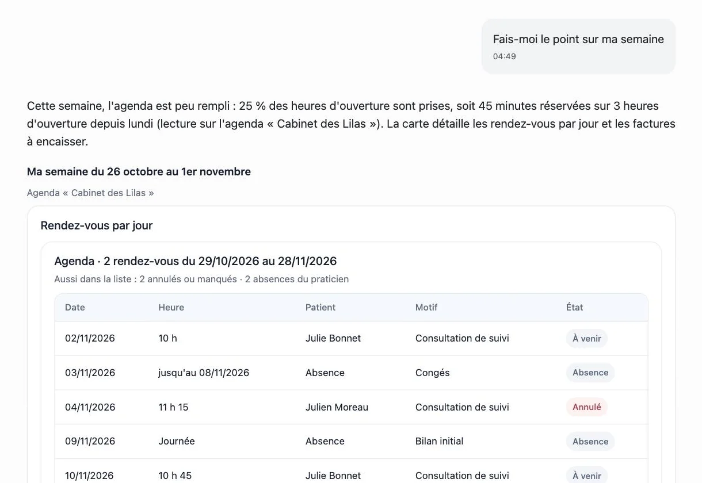Select the date cell 04/11/2026

[x=90, y=407]
